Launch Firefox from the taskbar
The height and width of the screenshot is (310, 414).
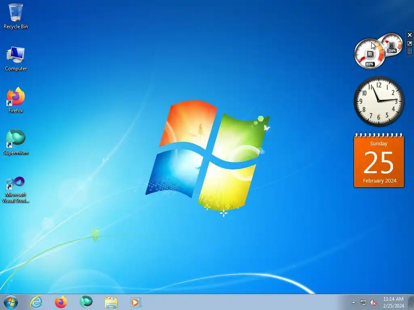coord(61,302)
